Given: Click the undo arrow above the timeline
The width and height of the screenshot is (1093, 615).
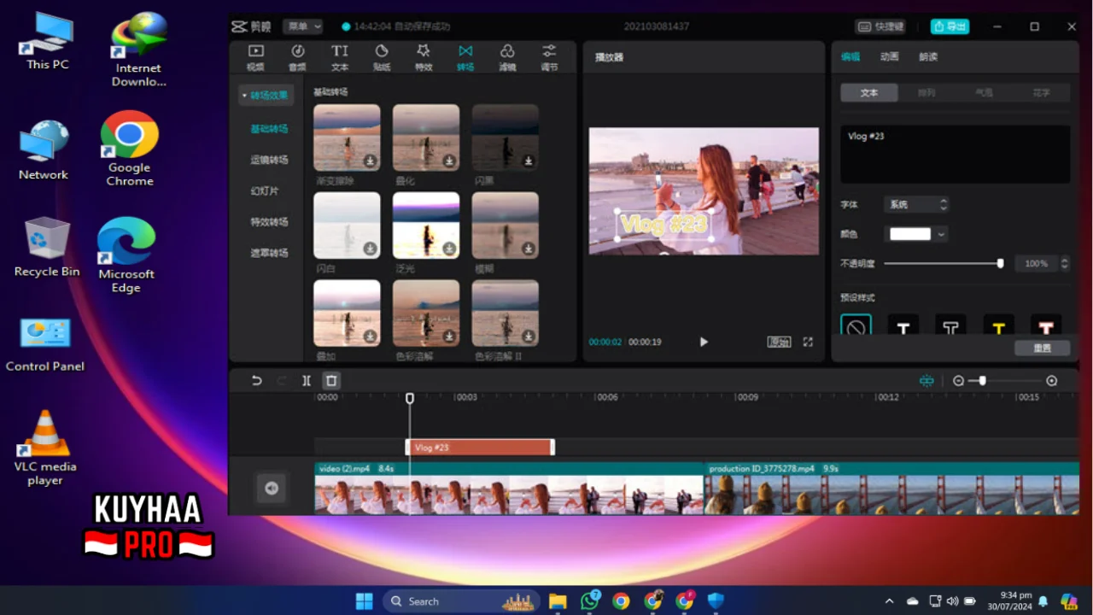Looking at the screenshot, I should click(256, 381).
